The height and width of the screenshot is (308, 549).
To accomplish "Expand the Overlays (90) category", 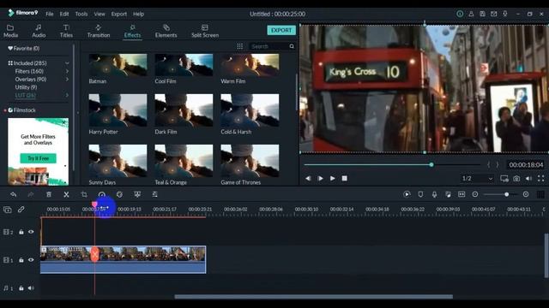I will tap(67, 80).
